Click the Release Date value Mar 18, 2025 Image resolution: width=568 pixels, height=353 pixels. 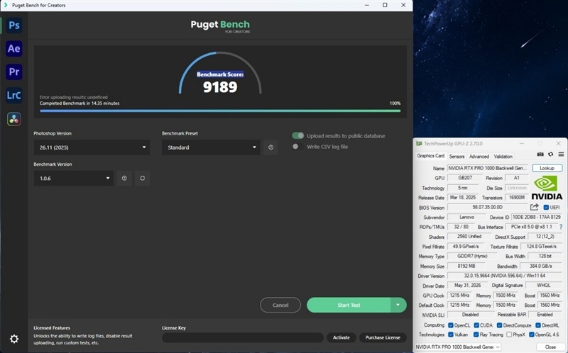coord(463,198)
